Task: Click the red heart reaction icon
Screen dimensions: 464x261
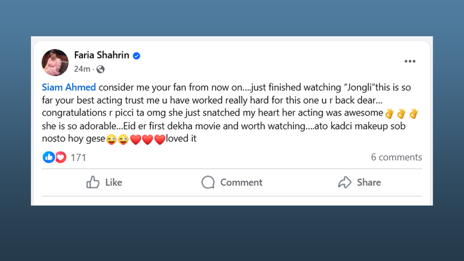Action: tap(60, 157)
